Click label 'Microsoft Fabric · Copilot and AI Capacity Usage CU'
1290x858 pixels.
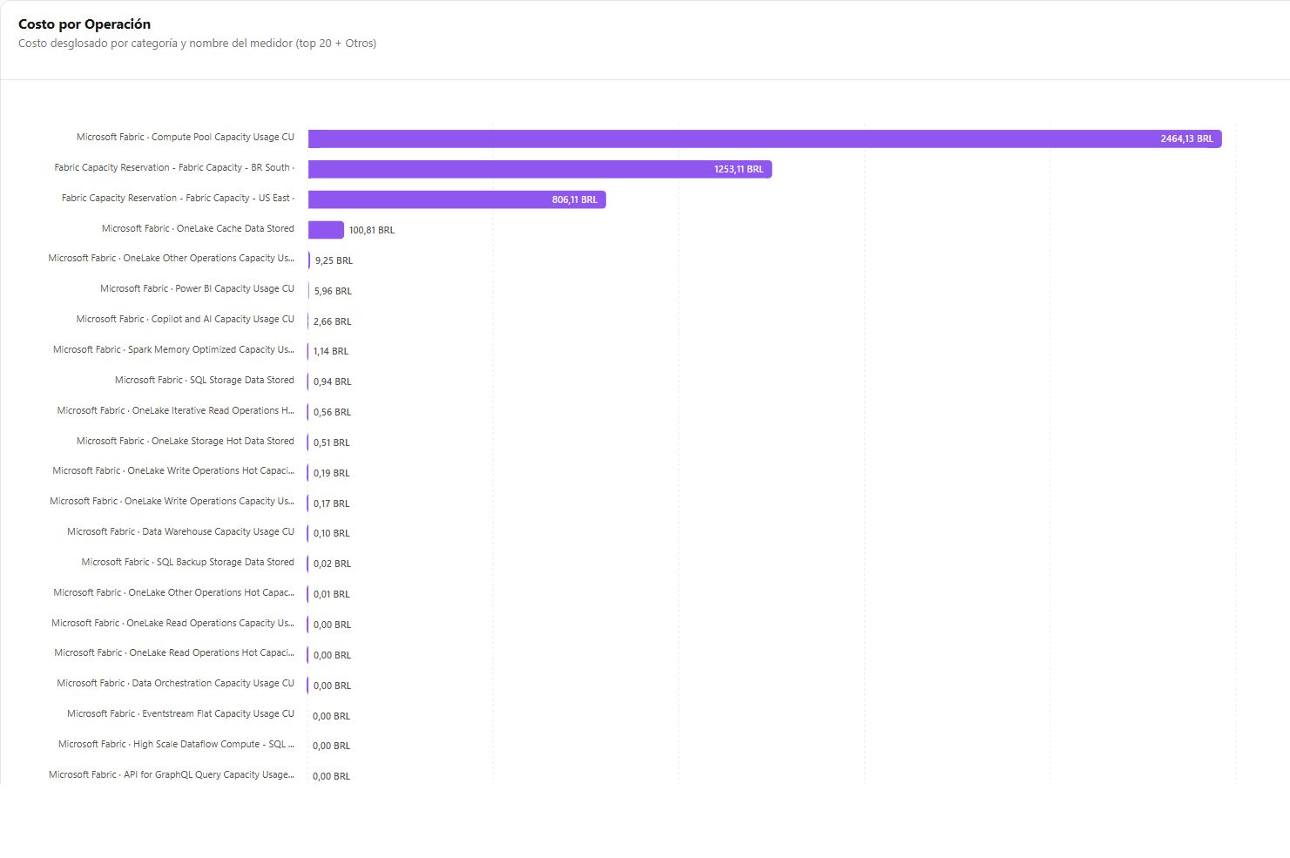pos(186,320)
